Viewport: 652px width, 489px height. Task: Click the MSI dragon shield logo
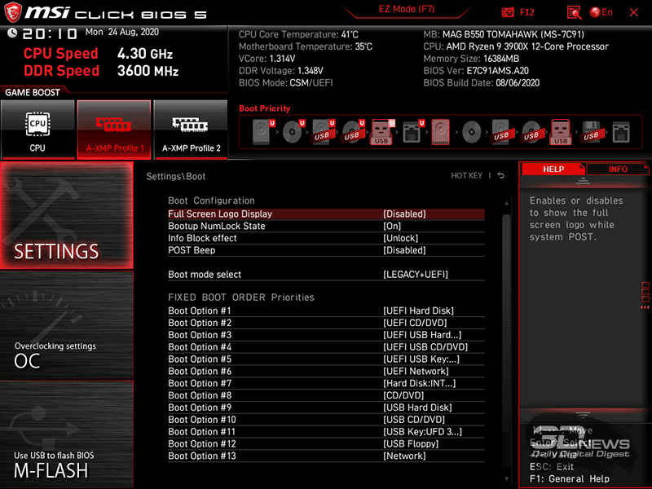coord(13,12)
